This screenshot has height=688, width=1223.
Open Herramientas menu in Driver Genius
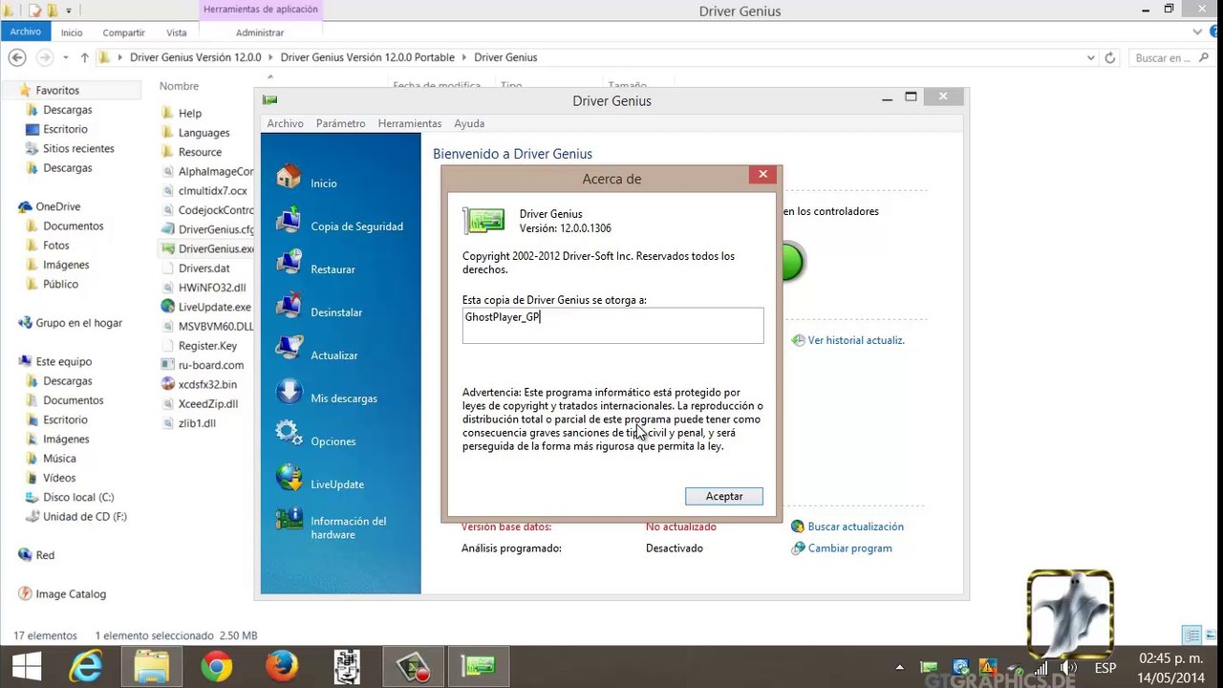[x=410, y=123]
